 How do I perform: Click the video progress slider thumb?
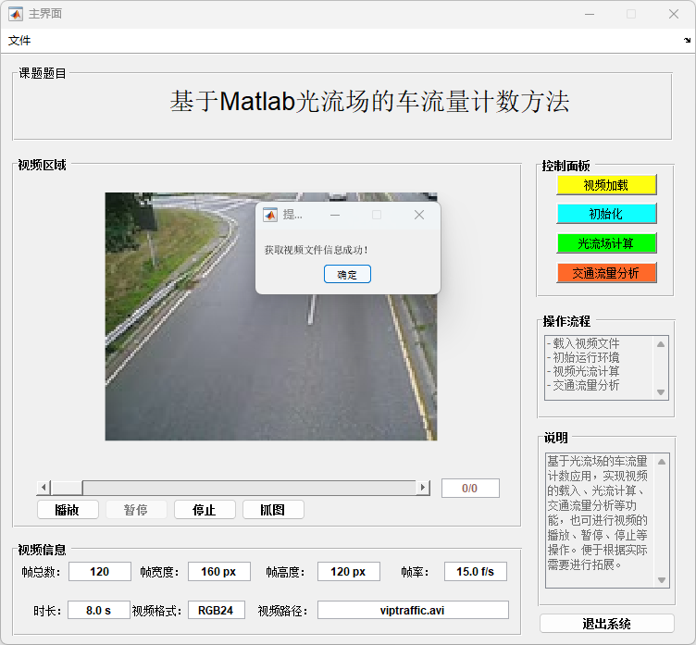click(66, 488)
